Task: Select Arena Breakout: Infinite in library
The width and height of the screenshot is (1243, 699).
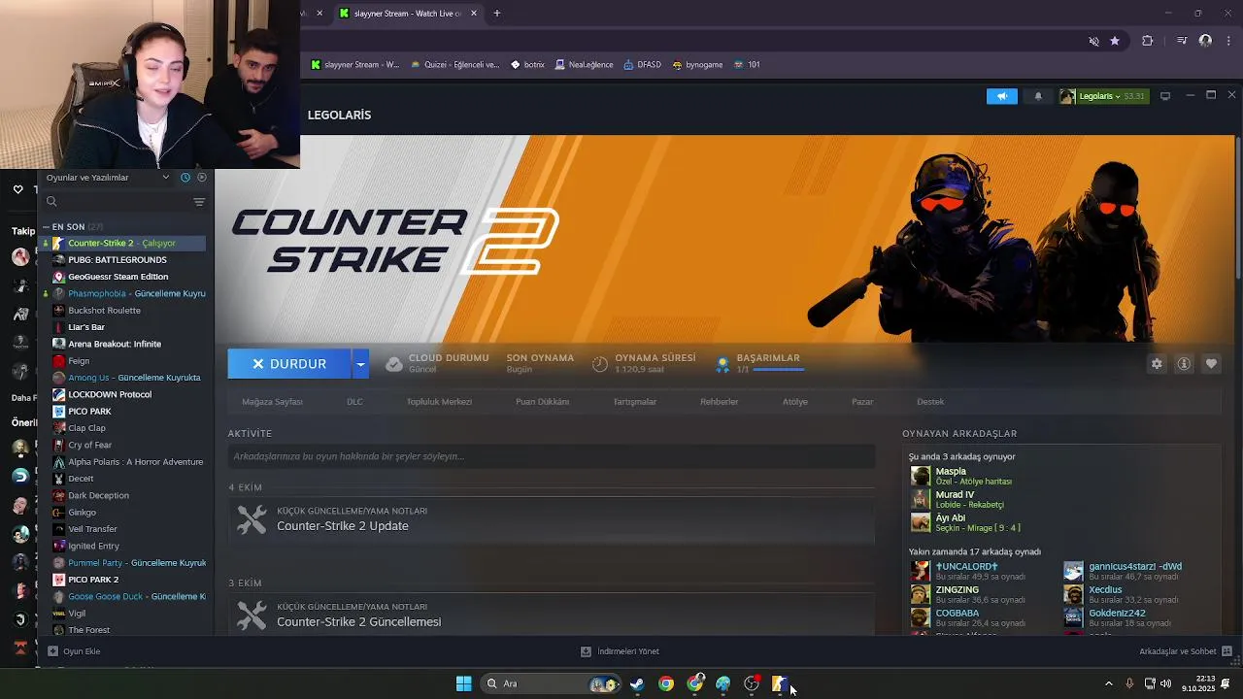Action: (x=122, y=344)
